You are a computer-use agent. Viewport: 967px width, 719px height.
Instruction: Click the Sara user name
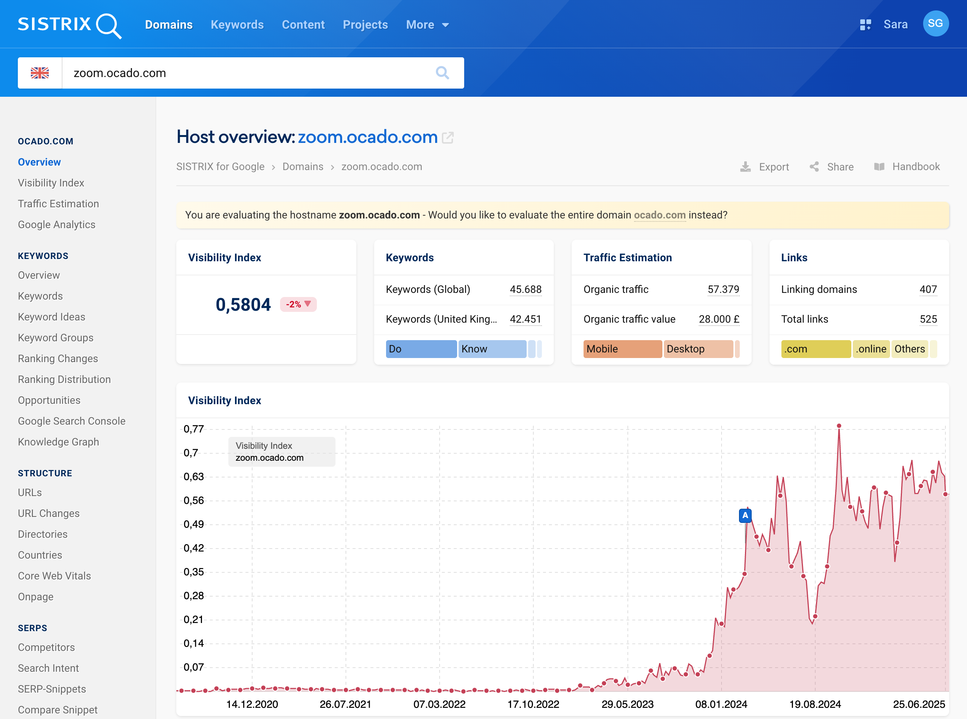(x=895, y=24)
